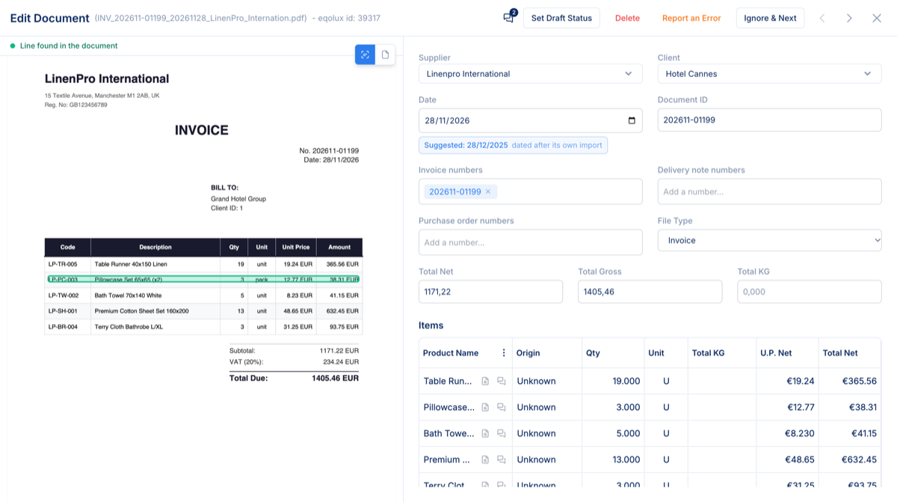Image resolution: width=897 pixels, height=502 pixels.
Task: Open the comment icon in Table Runner row
Action: pyautogui.click(x=502, y=381)
